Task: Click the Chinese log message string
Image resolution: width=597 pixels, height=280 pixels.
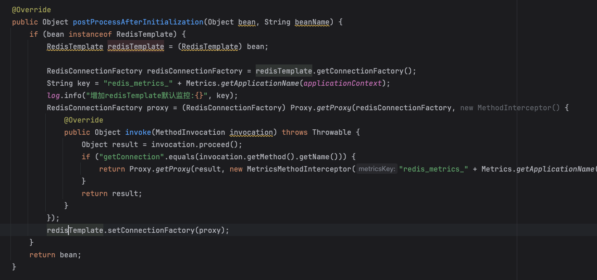Action: [147, 95]
